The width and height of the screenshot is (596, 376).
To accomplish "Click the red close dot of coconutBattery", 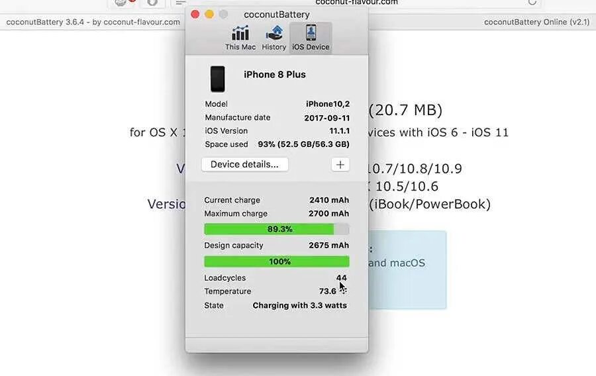I will 195,15.
